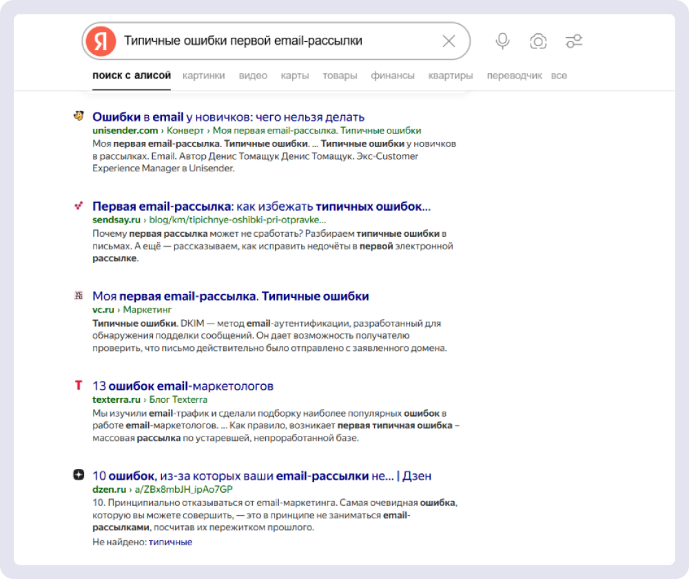
Task: Open the видео tab
Action: point(253,76)
